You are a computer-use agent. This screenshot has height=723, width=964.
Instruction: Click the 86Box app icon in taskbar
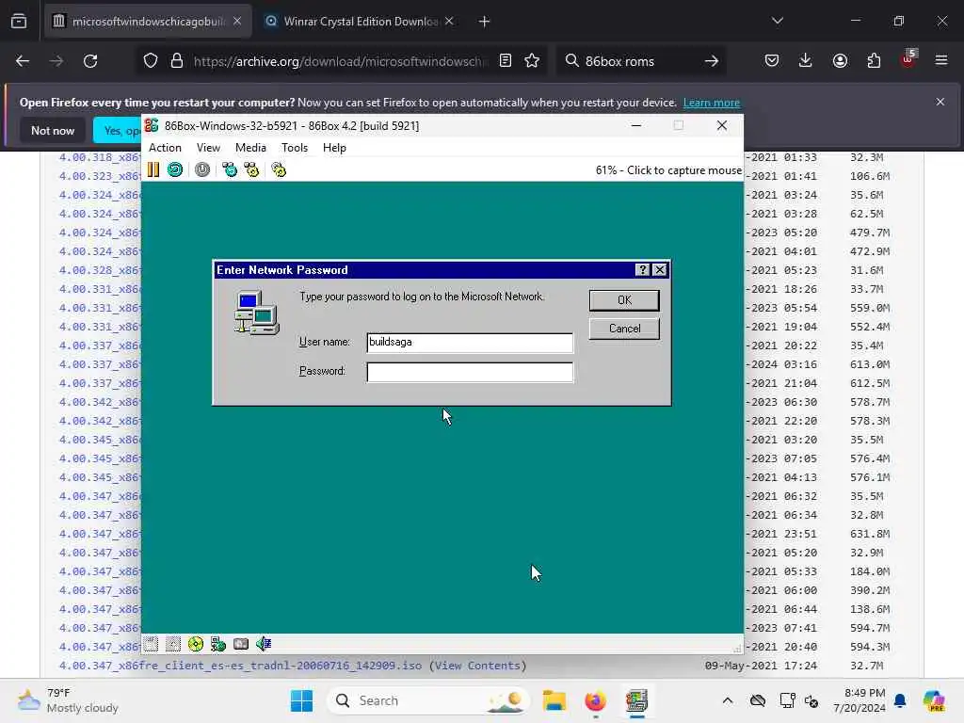[x=637, y=700]
